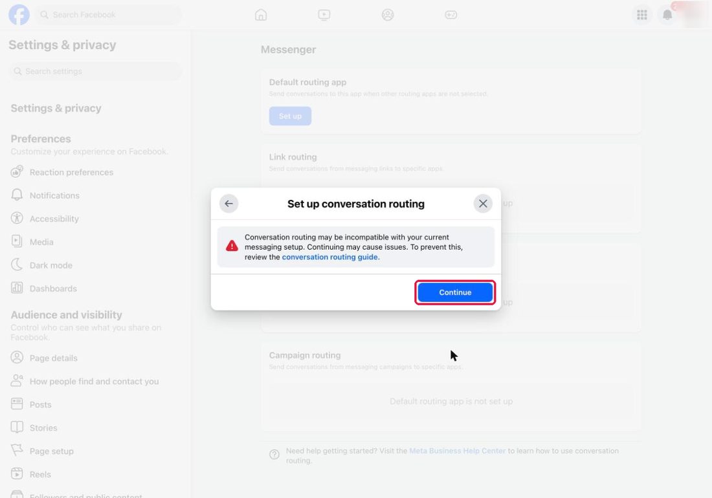Click the Page details profile icon
The width and height of the screenshot is (712, 498).
[x=17, y=358]
